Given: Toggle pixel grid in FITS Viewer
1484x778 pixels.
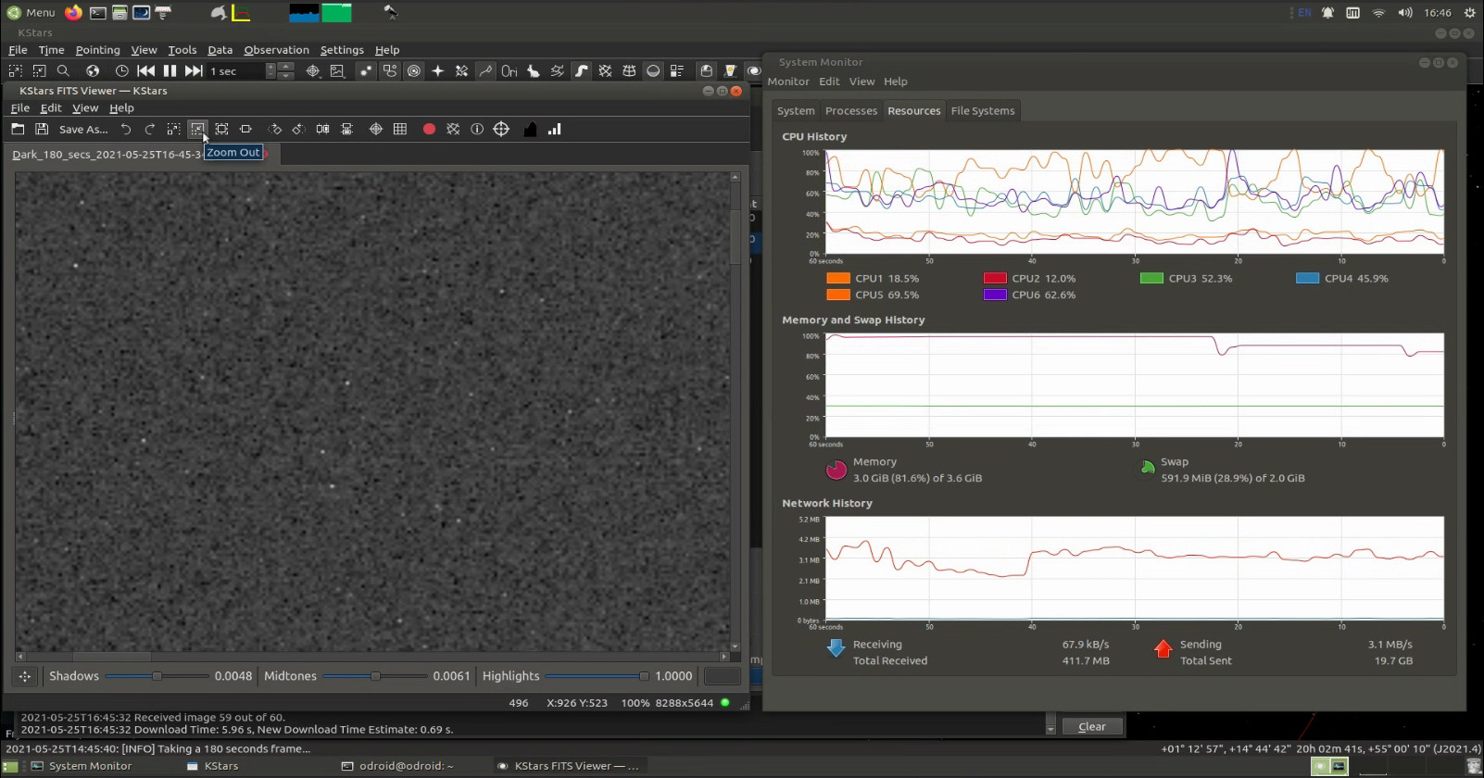Looking at the screenshot, I should point(400,130).
